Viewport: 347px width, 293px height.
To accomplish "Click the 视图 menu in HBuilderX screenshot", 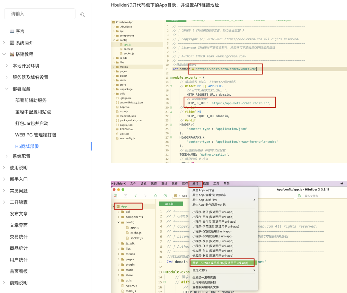I will 206,183.
